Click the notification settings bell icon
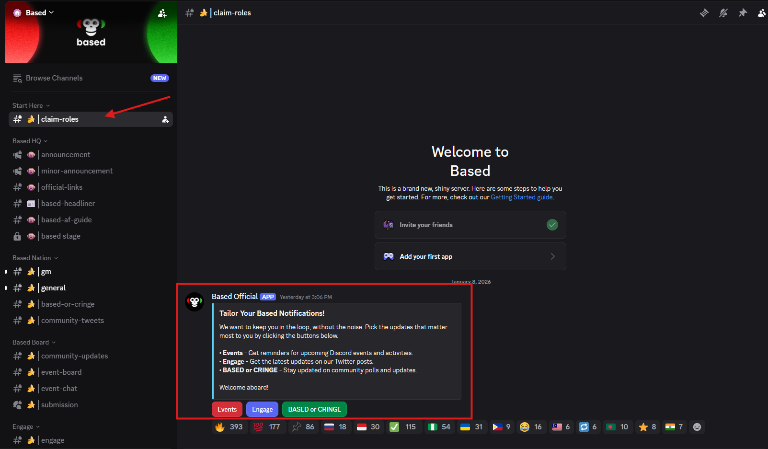This screenshot has height=449, width=768. pyautogui.click(x=723, y=13)
